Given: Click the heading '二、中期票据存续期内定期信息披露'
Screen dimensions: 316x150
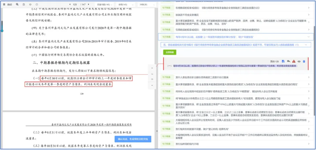Looking at the screenshot, I should [61, 63].
